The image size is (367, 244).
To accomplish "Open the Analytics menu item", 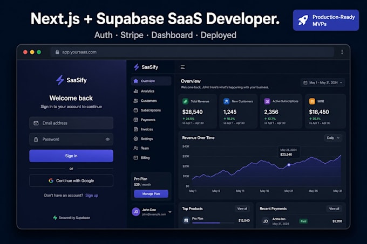I will pos(151,91).
